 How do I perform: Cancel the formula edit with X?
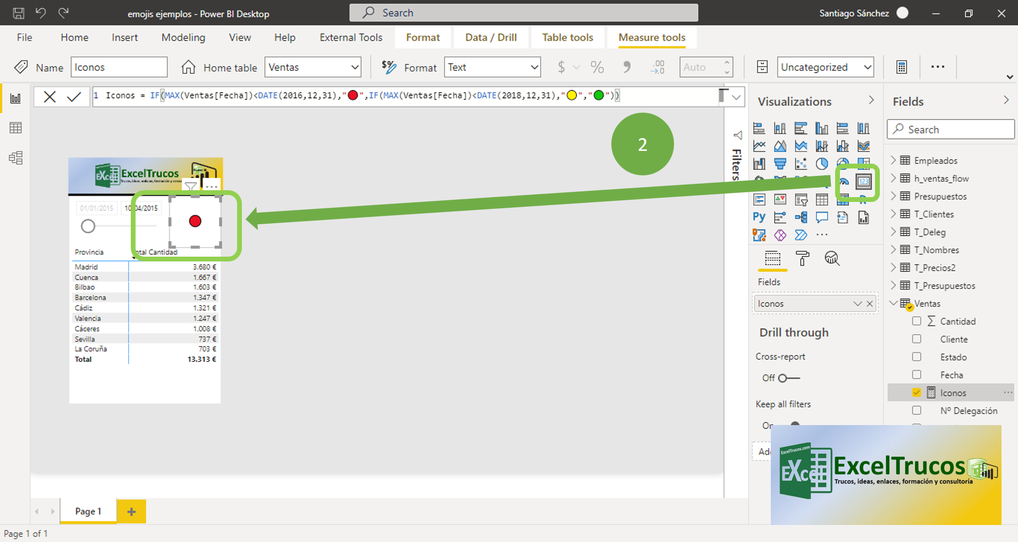[49, 97]
